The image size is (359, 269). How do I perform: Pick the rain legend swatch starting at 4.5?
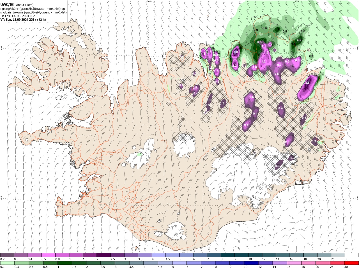click(x=165, y=263)
